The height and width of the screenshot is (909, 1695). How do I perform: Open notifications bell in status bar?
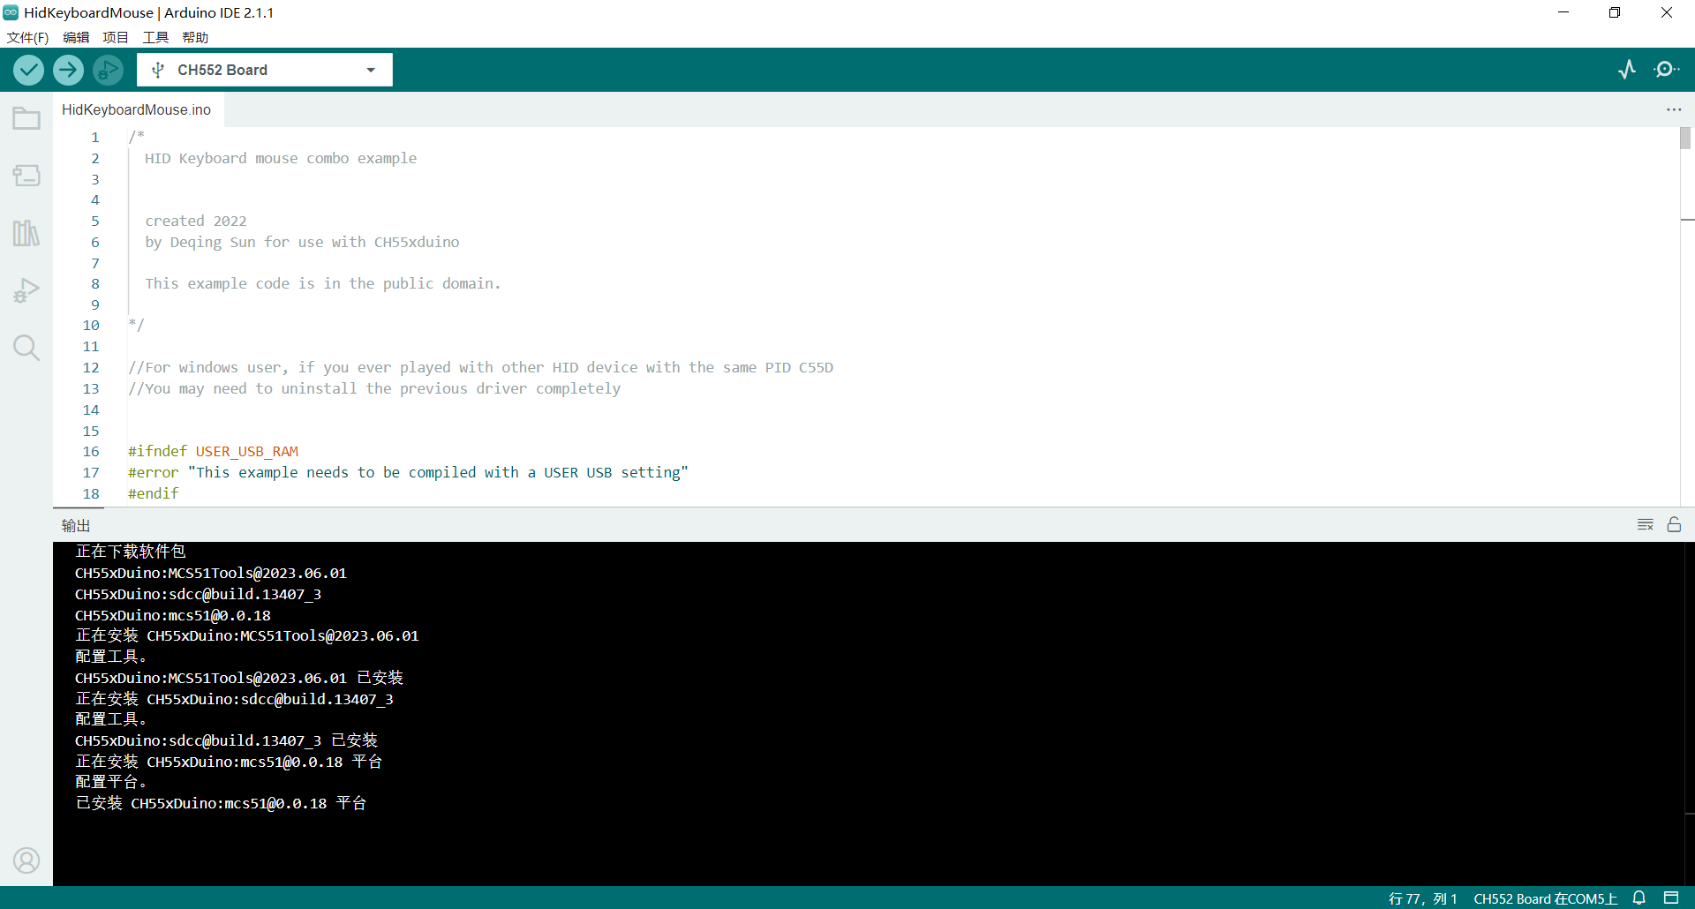[x=1639, y=898]
